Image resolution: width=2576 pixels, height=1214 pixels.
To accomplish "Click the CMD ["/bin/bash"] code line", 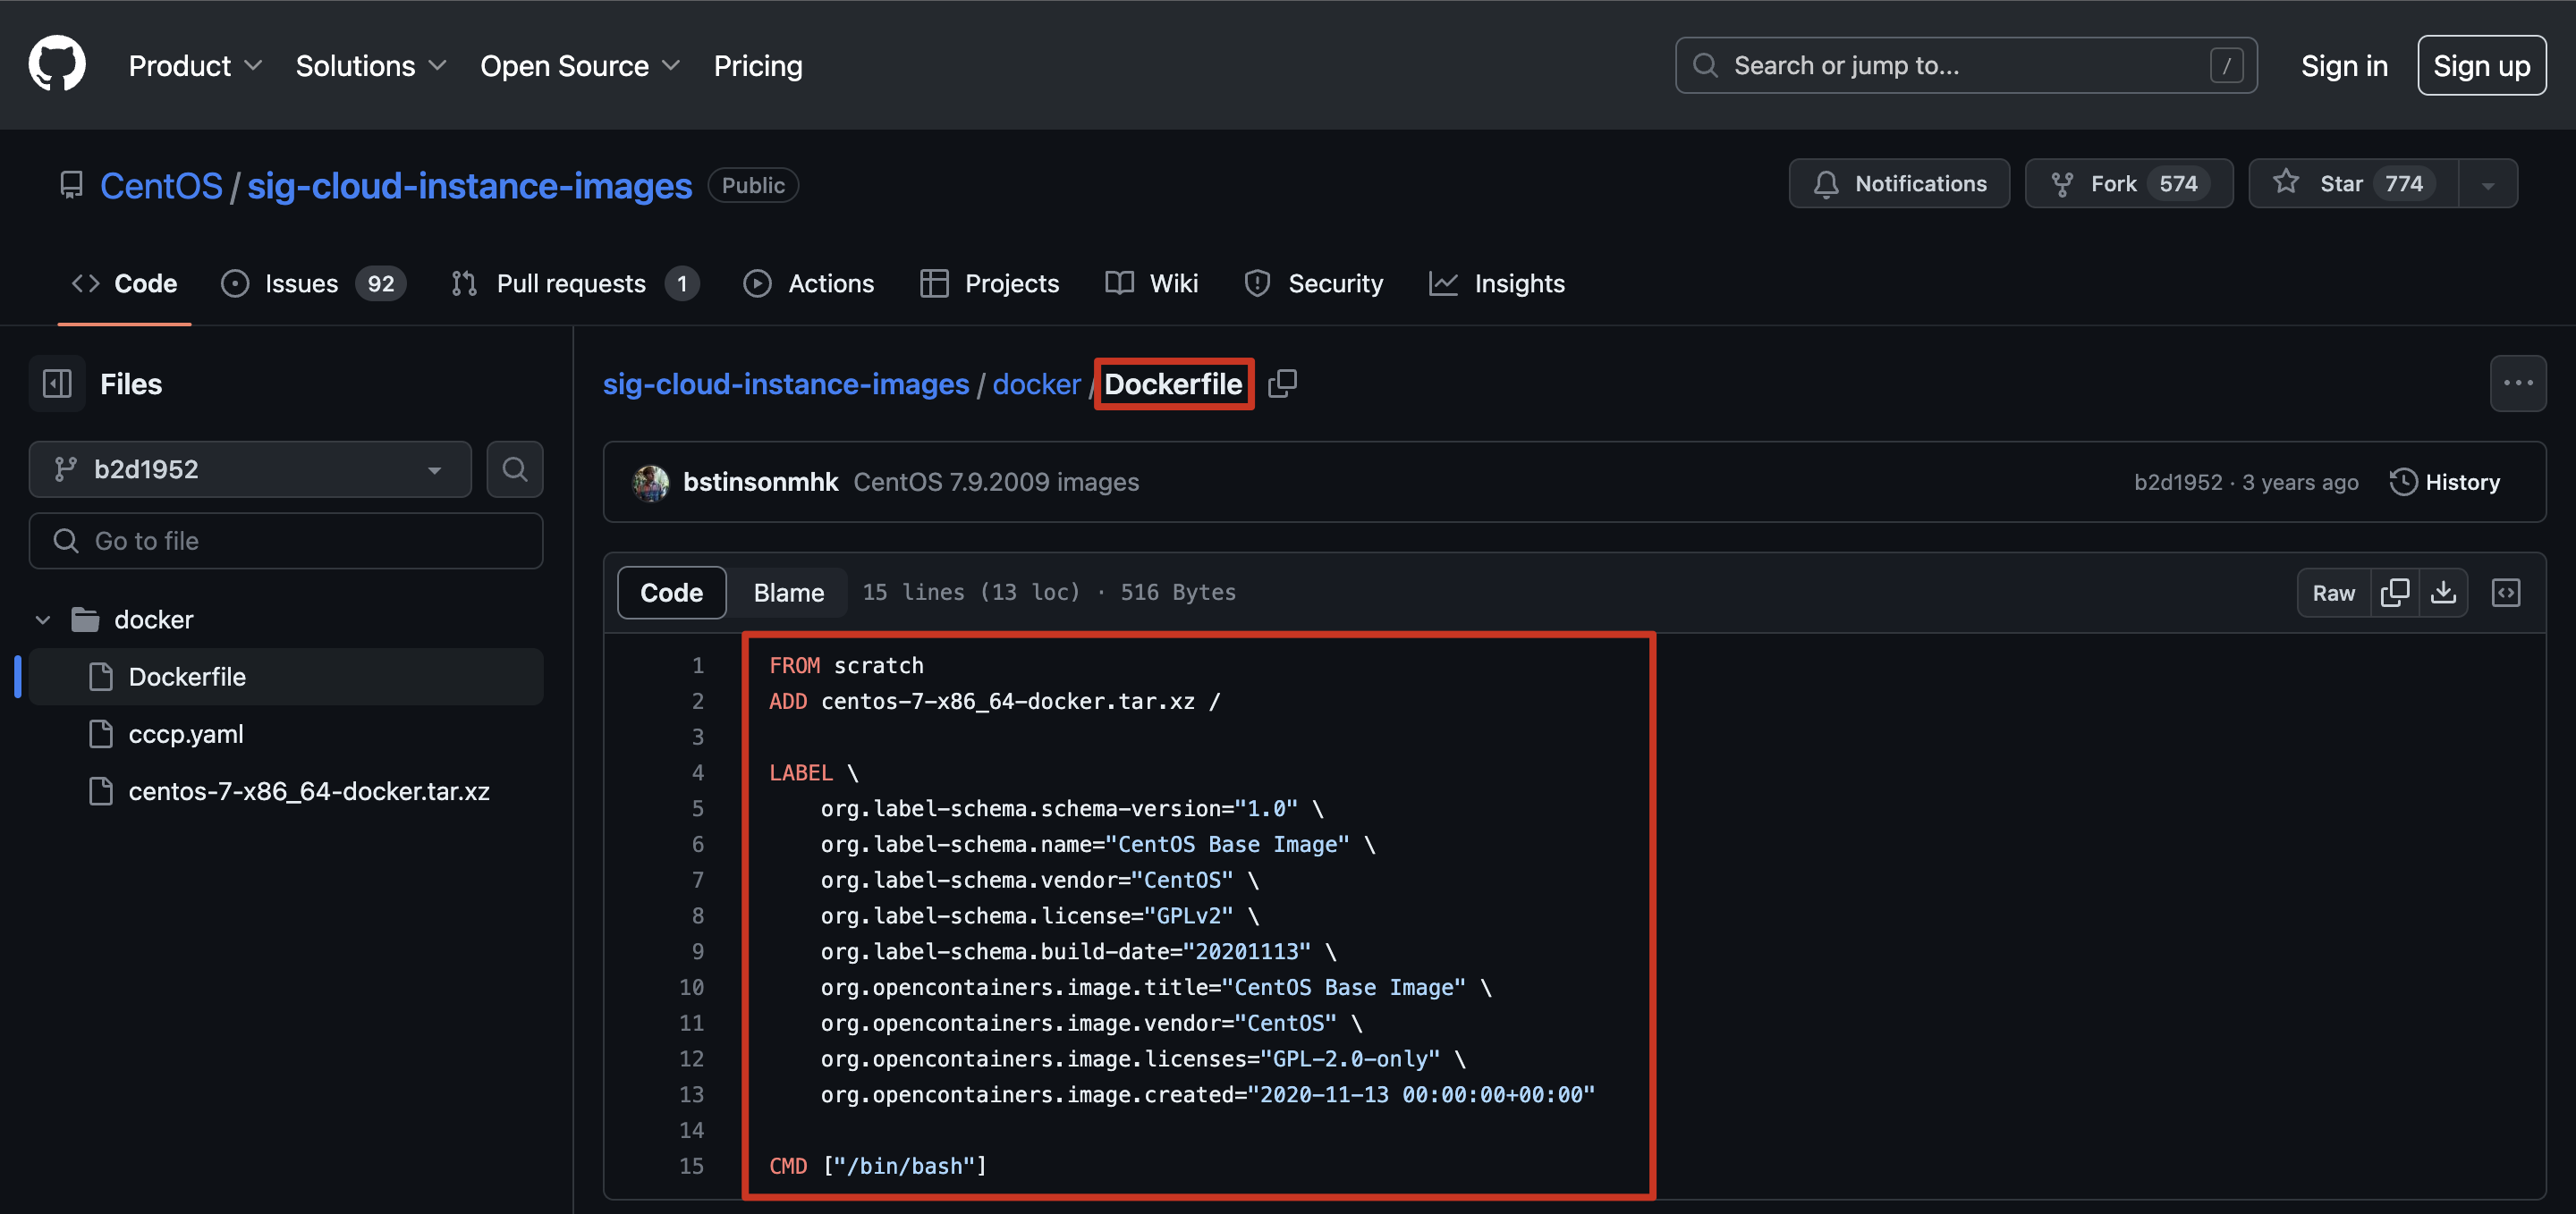I will coord(878,1166).
